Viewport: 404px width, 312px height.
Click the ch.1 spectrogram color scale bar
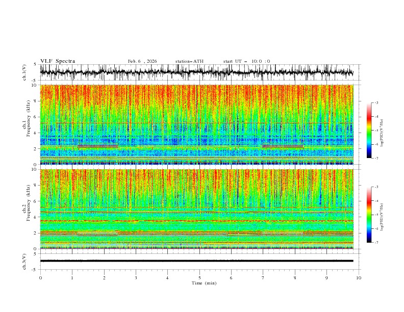(x=369, y=130)
